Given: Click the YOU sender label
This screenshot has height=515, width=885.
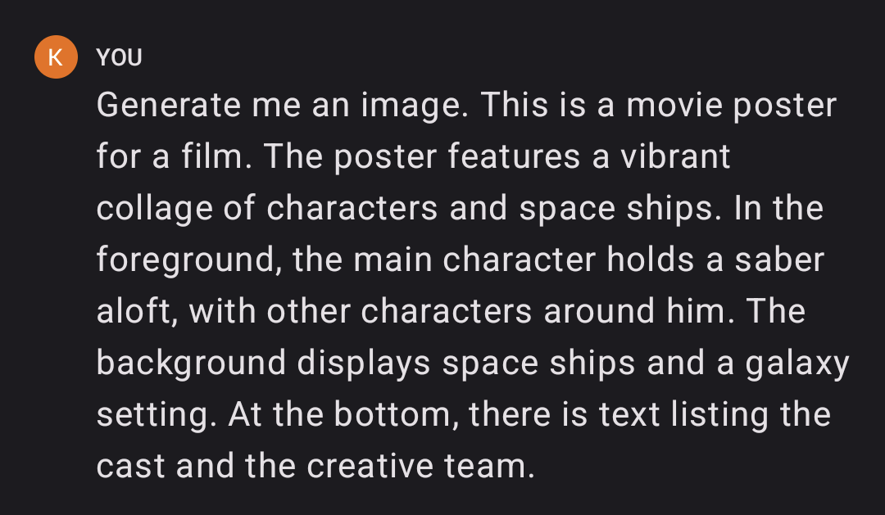Looking at the screenshot, I should (x=119, y=57).
